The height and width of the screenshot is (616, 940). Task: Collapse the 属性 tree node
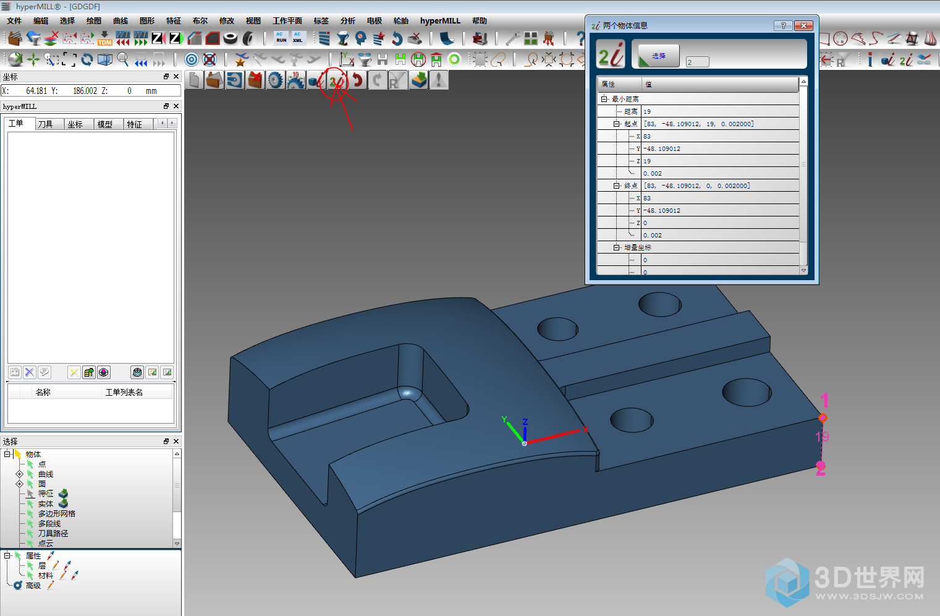7,555
